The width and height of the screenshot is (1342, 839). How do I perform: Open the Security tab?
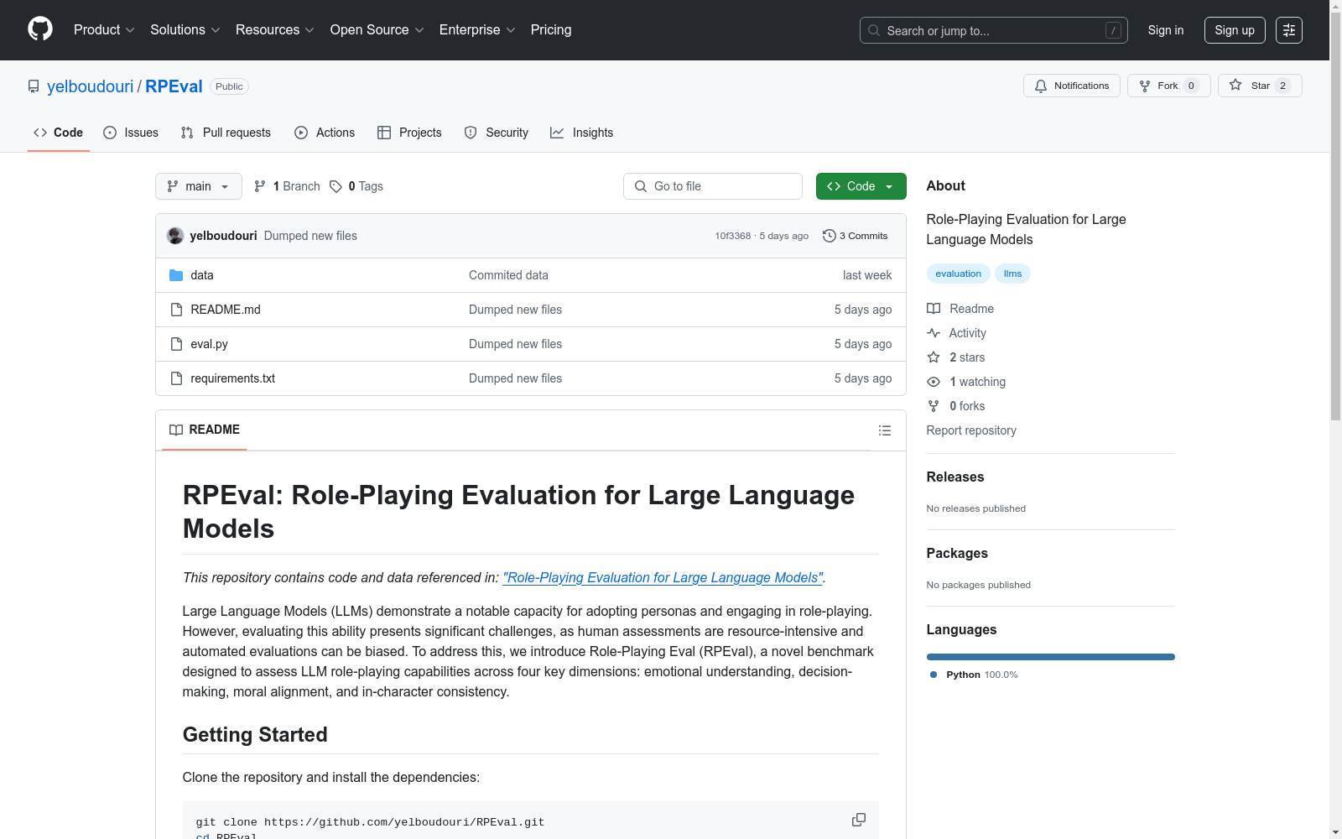497,133
